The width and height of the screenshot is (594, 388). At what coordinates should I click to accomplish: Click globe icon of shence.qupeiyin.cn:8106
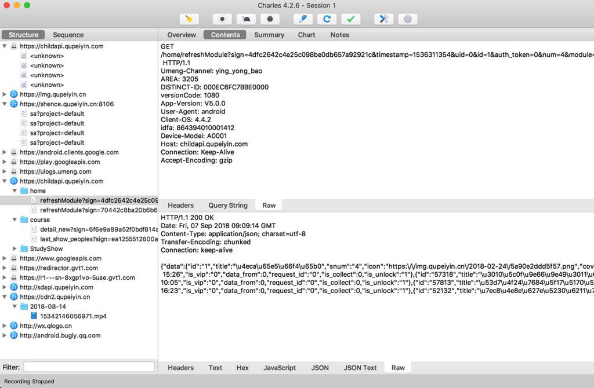pos(14,104)
